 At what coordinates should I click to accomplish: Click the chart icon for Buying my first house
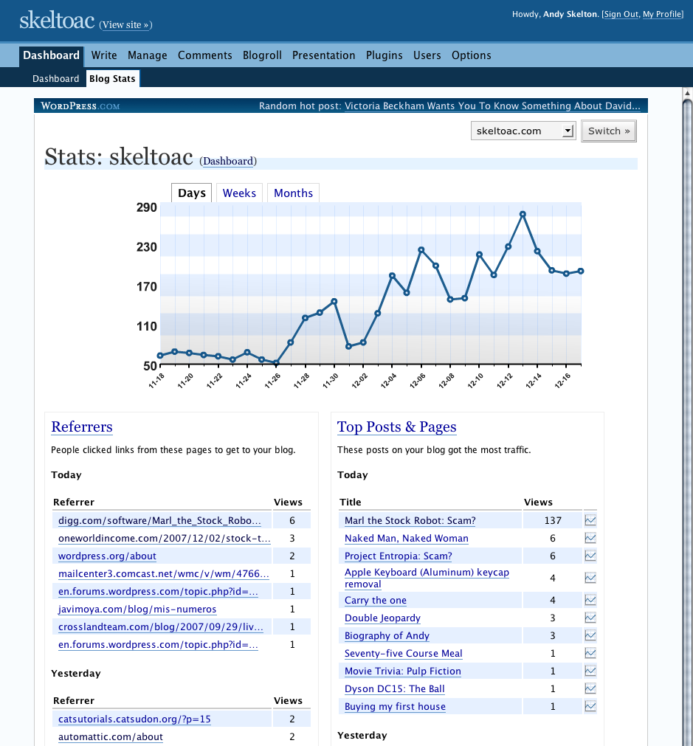coord(590,706)
